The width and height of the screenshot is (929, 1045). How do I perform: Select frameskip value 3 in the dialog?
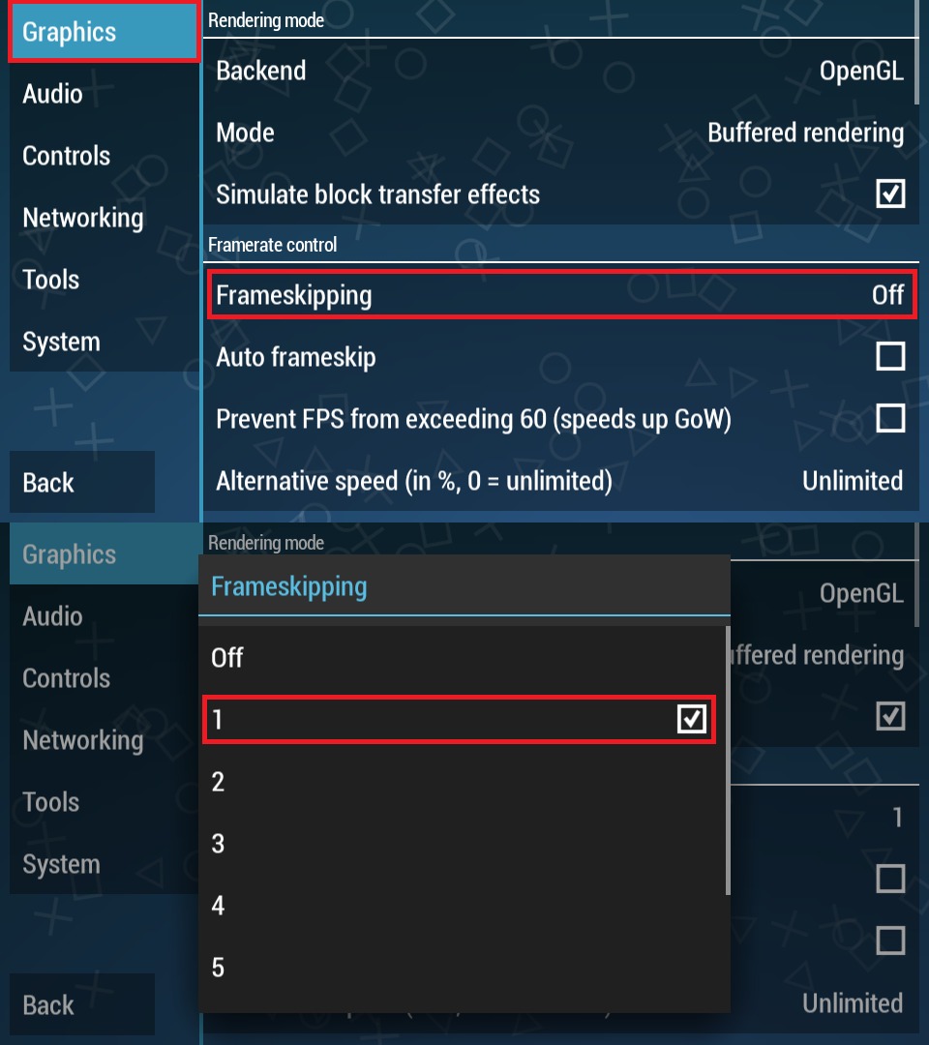pos(460,844)
